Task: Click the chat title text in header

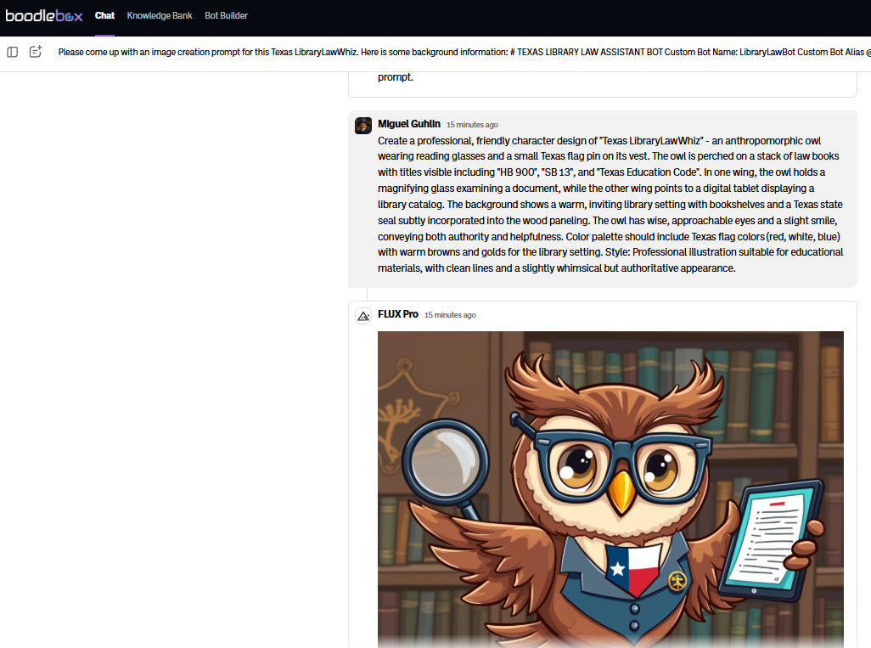Action: pyautogui.click(x=458, y=53)
